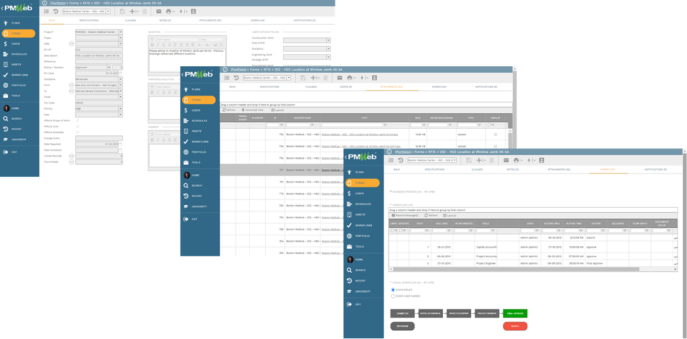Click the save icon in the middle window toolbar
Viewport: 687px width, 339px height.
303,78
